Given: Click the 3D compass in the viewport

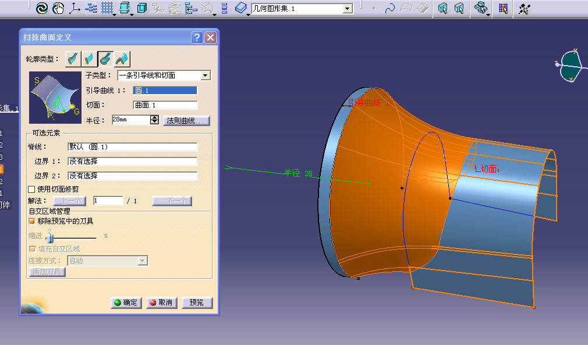Looking at the screenshot, I should (571, 66).
